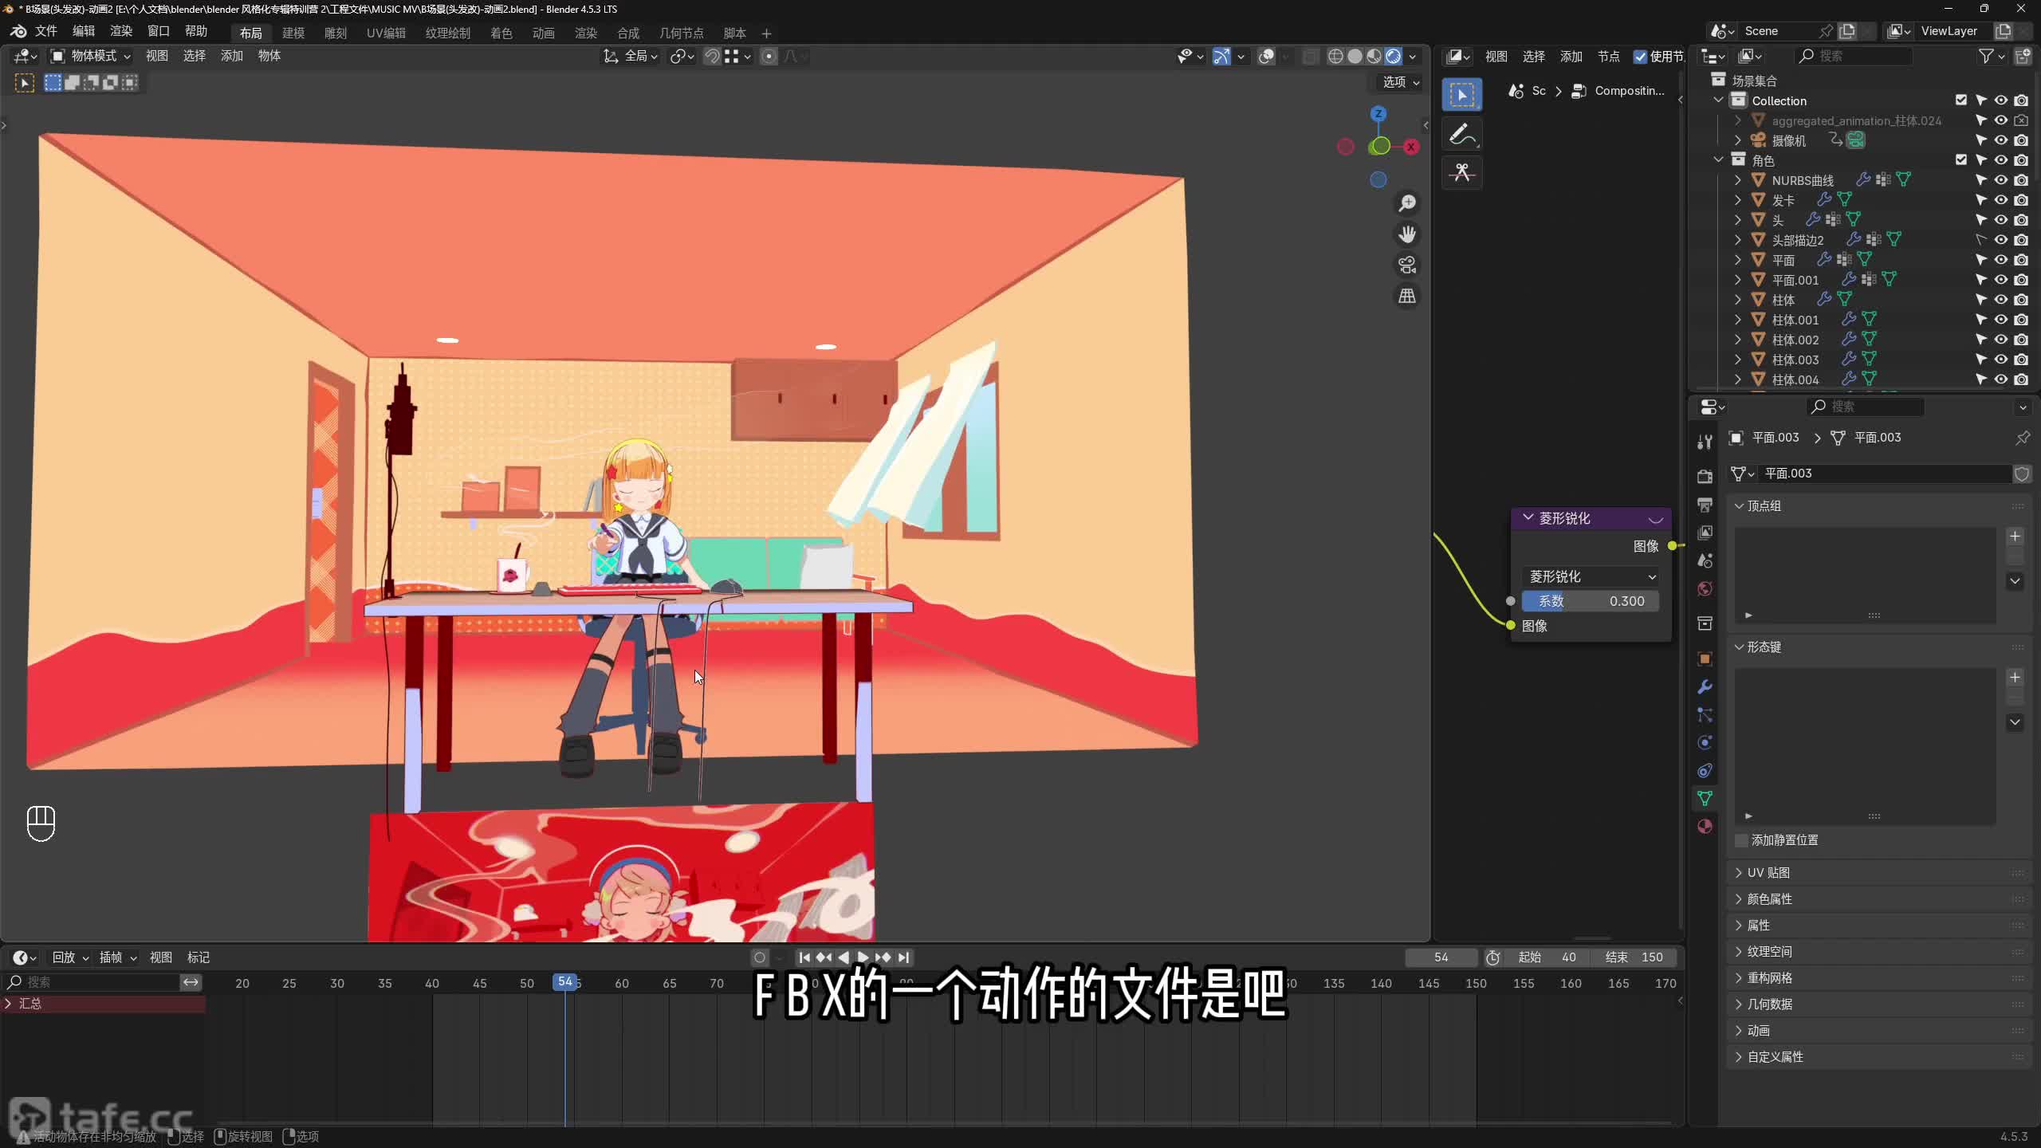
Task: Hide 柱体.001 object with eye icon
Action: pos(2000,320)
